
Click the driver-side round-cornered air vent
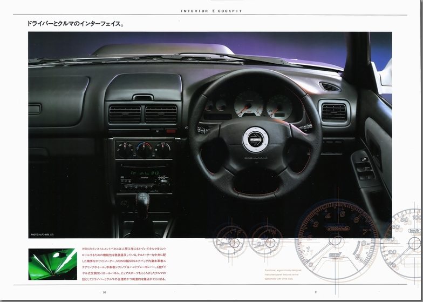(x=334, y=112)
